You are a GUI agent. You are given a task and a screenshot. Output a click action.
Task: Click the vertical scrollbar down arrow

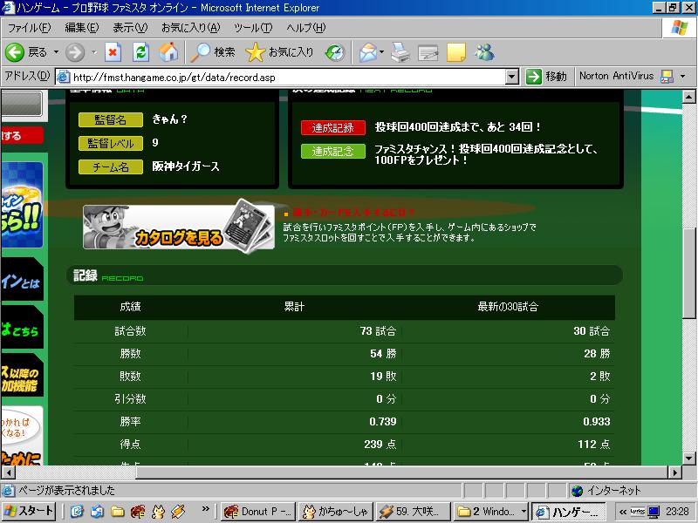(x=689, y=458)
